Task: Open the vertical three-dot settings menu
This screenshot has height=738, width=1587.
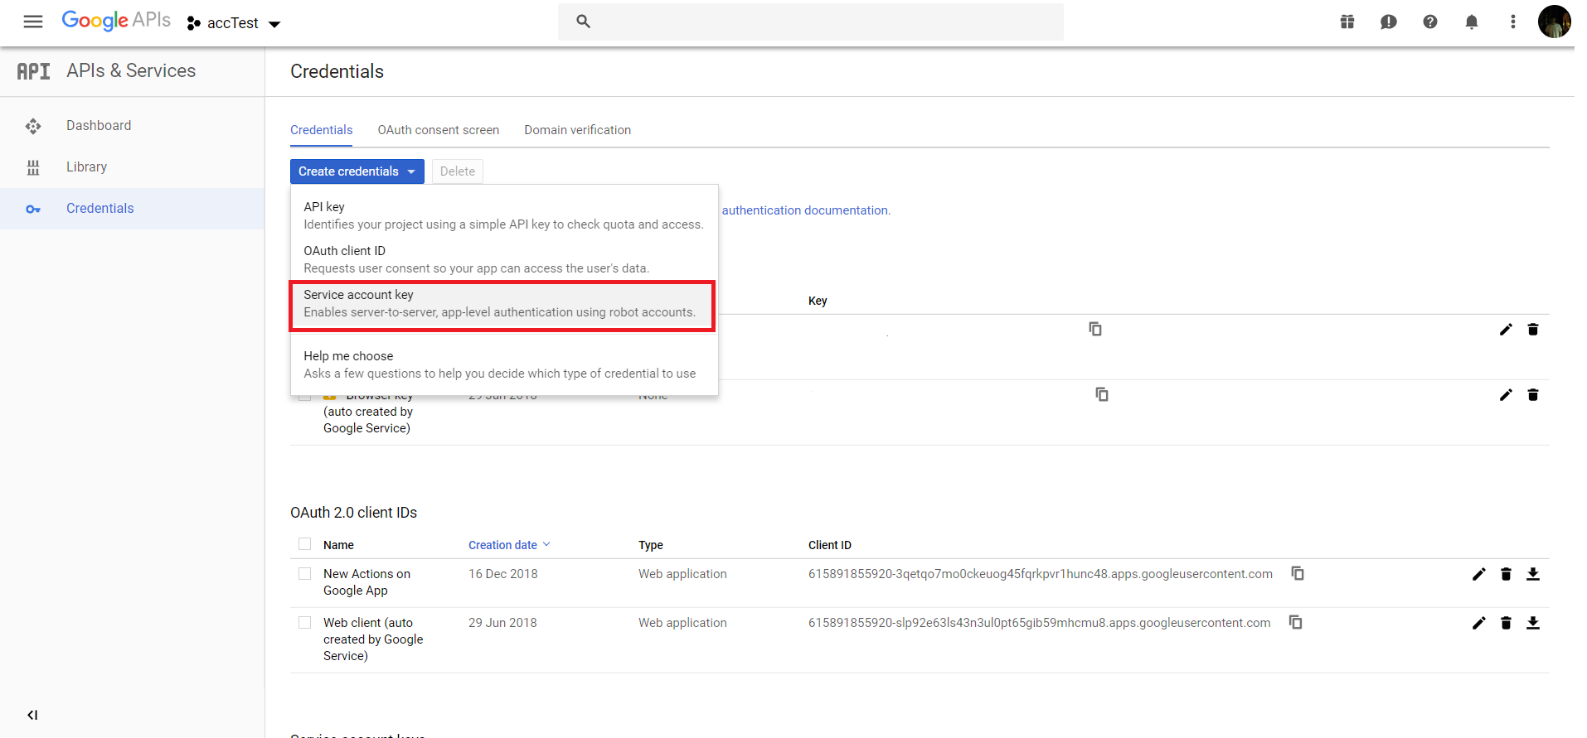Action: click(x=1513, y=22)
